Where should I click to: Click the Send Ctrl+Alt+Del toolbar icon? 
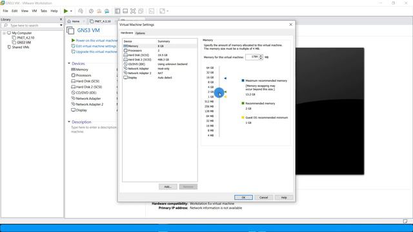81,11
